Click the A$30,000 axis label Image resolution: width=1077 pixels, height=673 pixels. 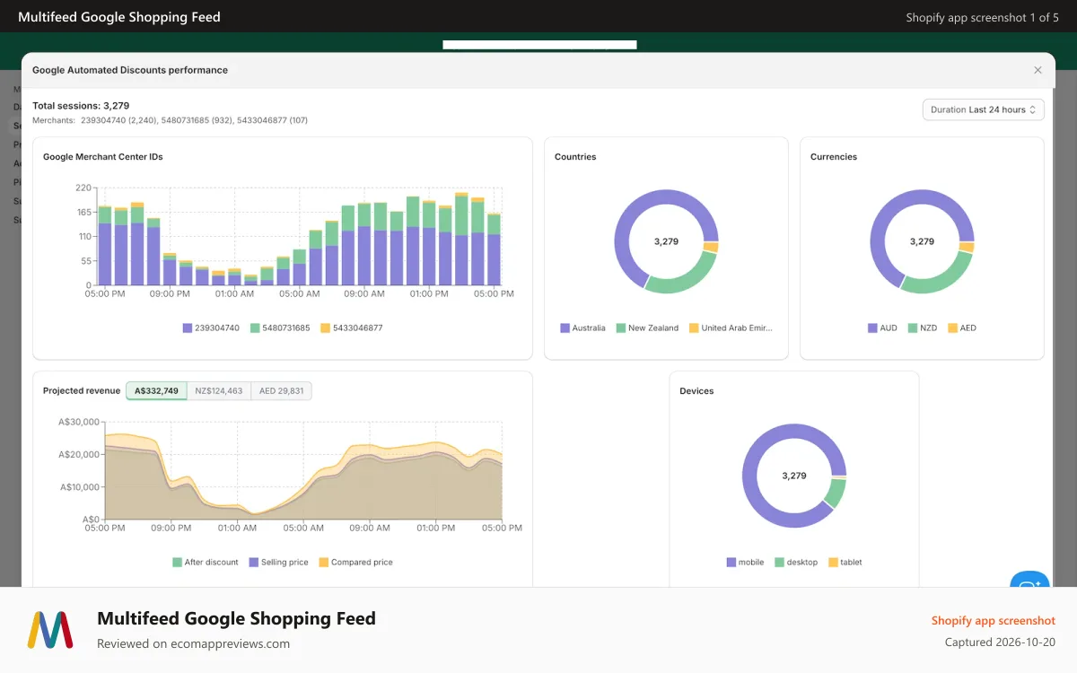pyautogui.click(x=78, y=423)
